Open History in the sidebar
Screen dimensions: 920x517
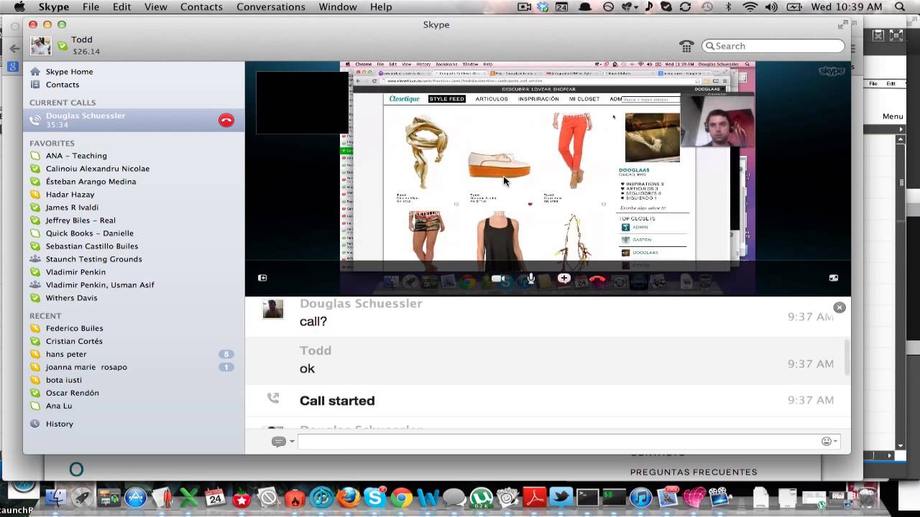coord(60,424)
